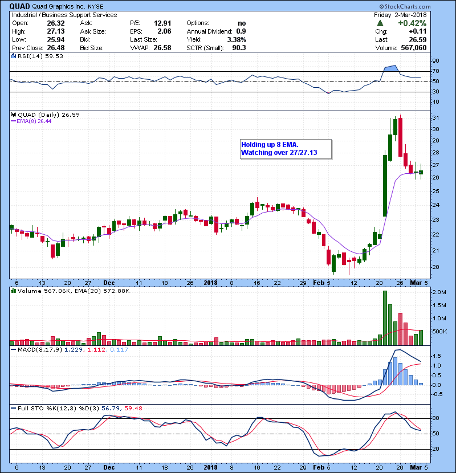Click the 'Watching over 27/27.13' annotation line
456x473 pixels.
(x=279, y=153)
